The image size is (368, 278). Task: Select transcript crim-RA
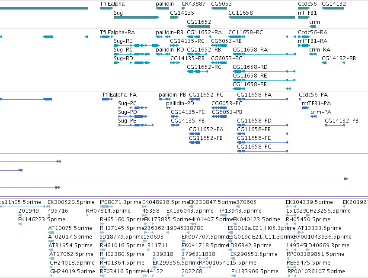coord(313,54)
